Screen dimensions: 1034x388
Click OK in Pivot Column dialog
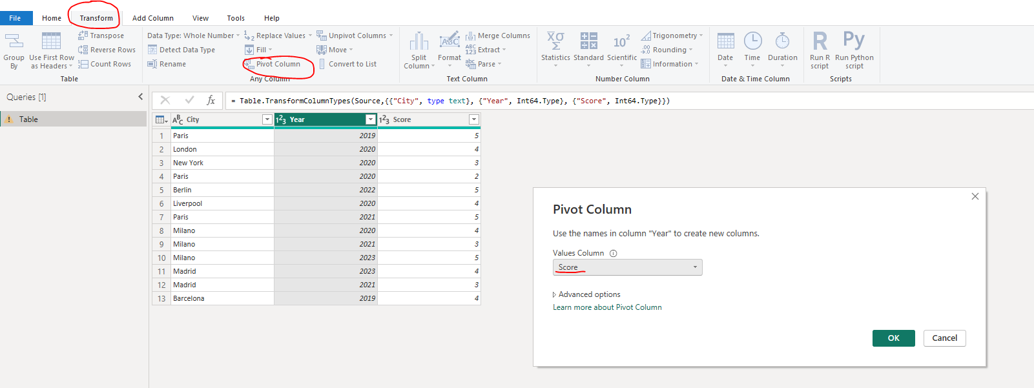(893, 338)
